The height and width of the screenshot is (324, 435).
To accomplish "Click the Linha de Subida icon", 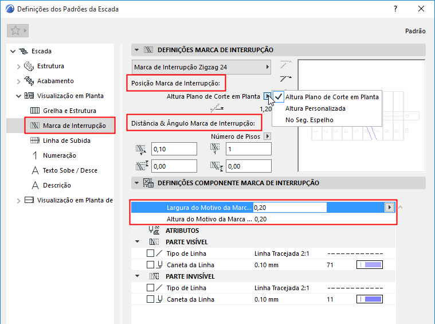I will (x=35, y=140).
